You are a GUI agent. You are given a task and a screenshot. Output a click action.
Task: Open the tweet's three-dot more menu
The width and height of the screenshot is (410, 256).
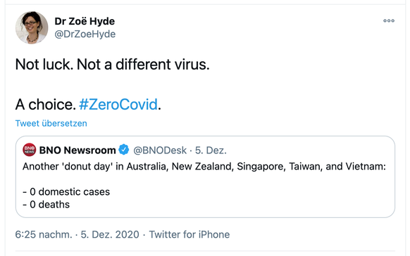click(x=389, y=20)
